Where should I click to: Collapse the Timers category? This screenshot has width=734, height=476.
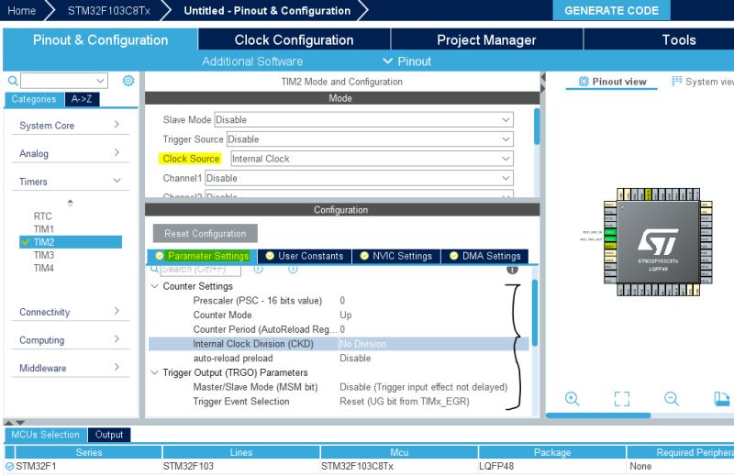point(71,182)
